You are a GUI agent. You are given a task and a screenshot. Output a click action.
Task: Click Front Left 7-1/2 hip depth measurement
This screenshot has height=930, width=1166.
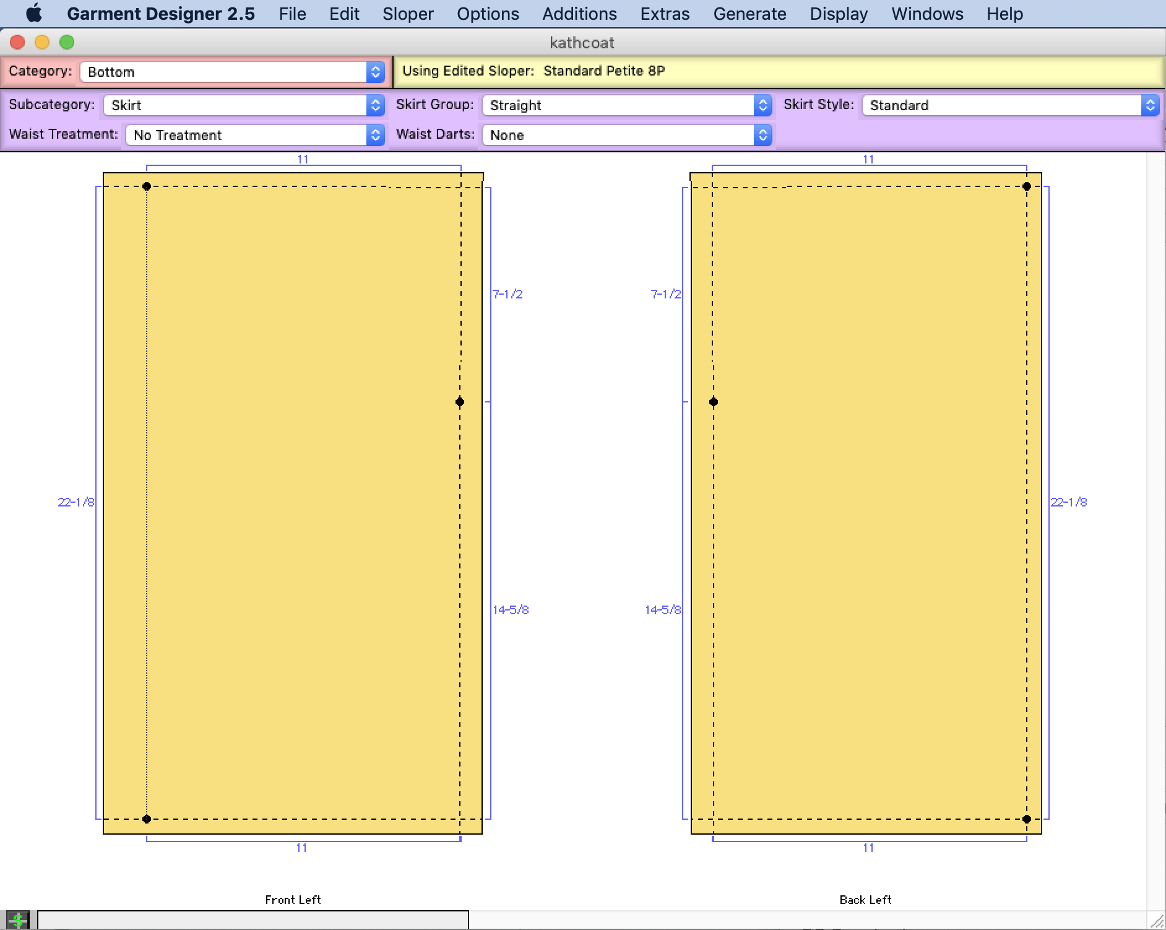coord(507,294)
